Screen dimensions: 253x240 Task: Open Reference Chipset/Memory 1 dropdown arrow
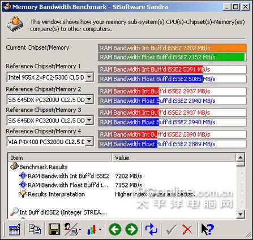pyautogui.click(x=89, y=77)
